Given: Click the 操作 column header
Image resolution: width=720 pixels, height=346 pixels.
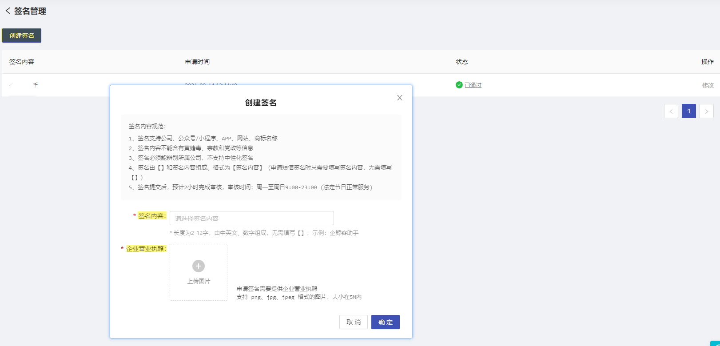Looking at the screenshot, I should tap(708, 62).
